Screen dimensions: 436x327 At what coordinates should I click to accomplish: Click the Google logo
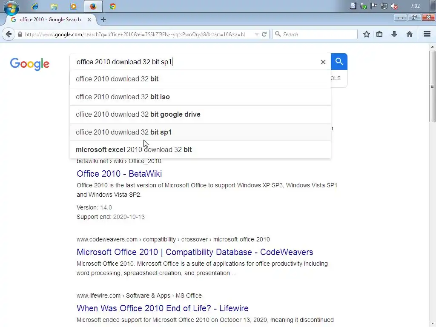[x=30, y=64]
